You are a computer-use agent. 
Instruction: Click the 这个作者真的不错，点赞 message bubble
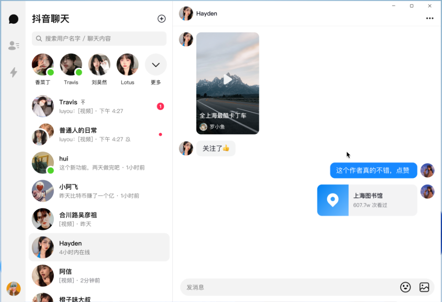[373, 170]
